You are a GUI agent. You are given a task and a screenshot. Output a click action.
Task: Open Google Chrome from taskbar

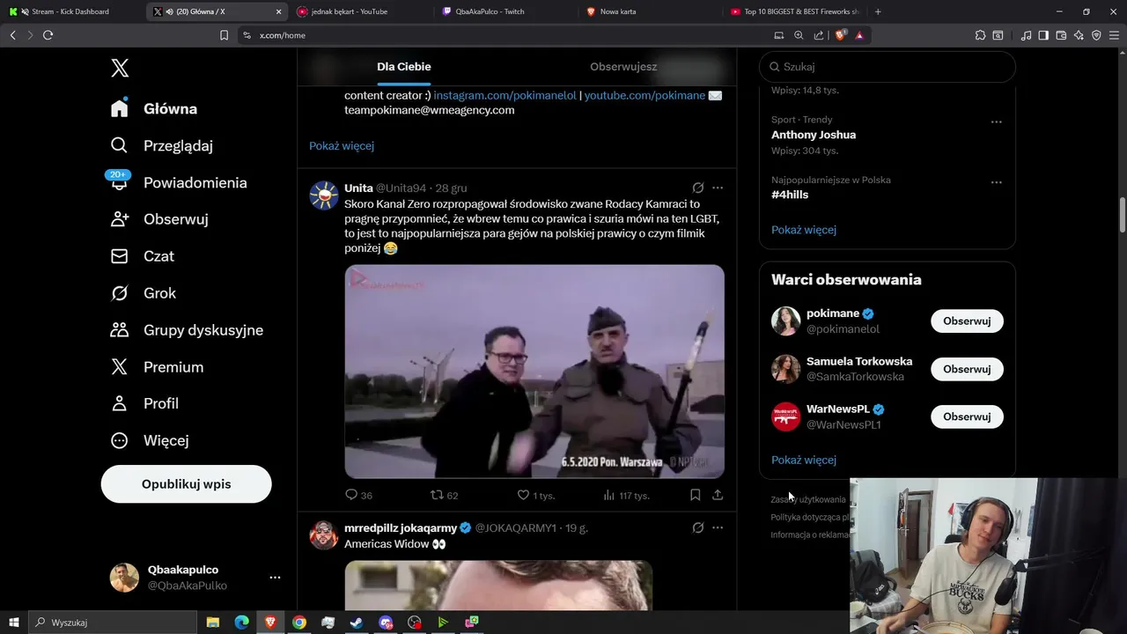tap(299, 623)
